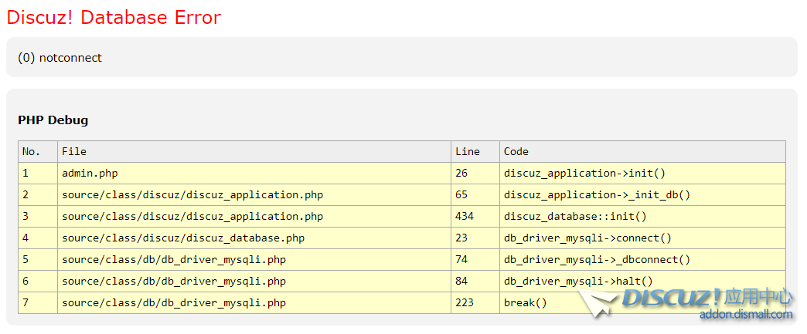Click the db_driver_mysqli->halt() code cell

pyautogui.click(x=578, y=282)
